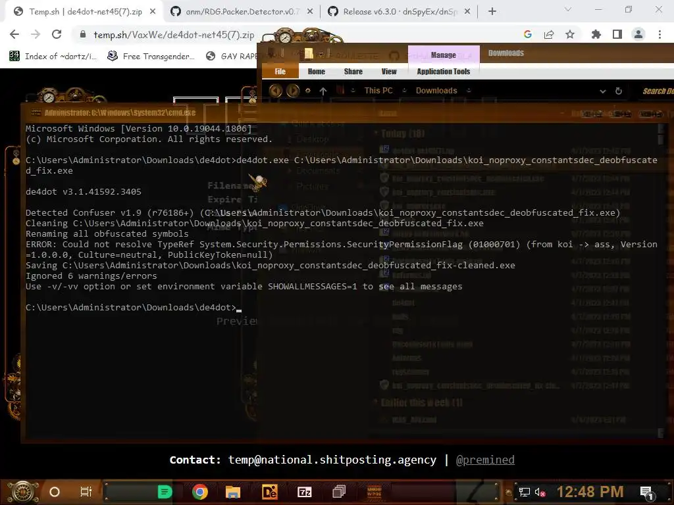
Task: Select 'This PC' breadcrumb
Action: (x=378, y=91)
